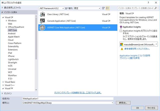Select the ASP.NET Core Web Application icon
The width and height of the screenshot is (160, 111).
tap(42, 27)
